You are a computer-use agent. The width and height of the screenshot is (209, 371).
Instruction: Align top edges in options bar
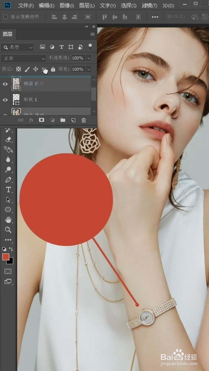click(105, 17)
